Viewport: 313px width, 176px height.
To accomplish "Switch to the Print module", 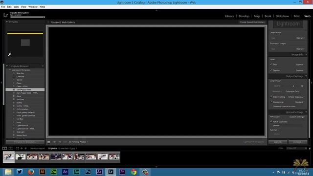I will (x=296, y=16).
